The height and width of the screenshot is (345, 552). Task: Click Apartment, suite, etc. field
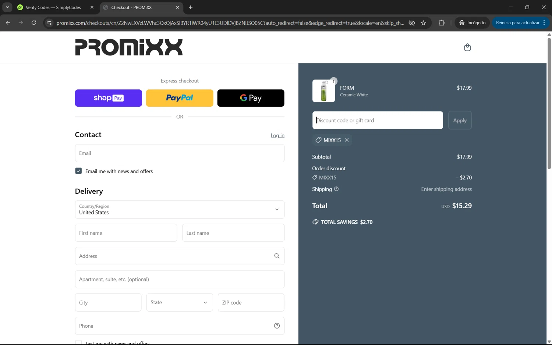(x=180, y=279)
